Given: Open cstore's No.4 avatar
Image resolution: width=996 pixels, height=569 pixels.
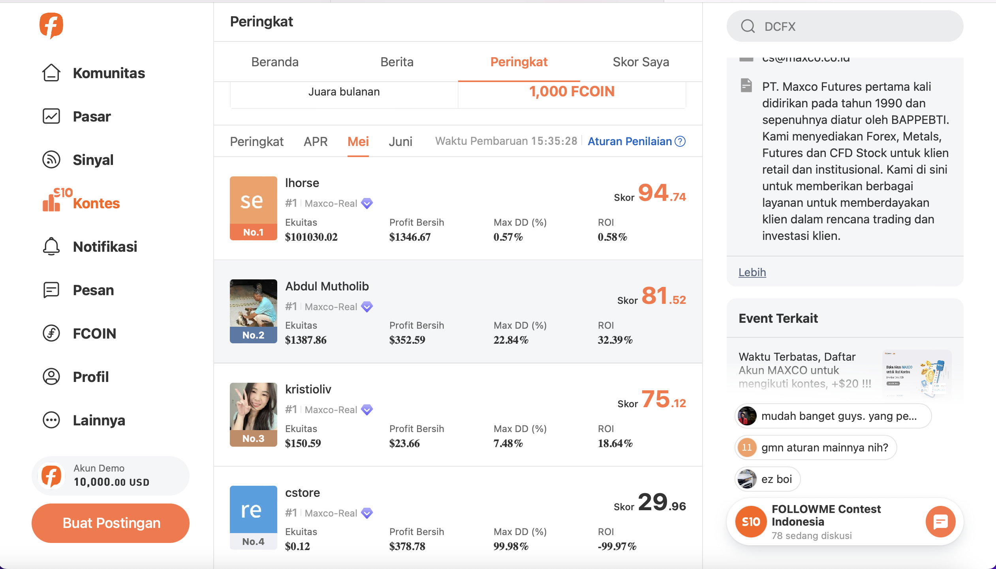Looking at the screenshot, I should coord(254,518).
